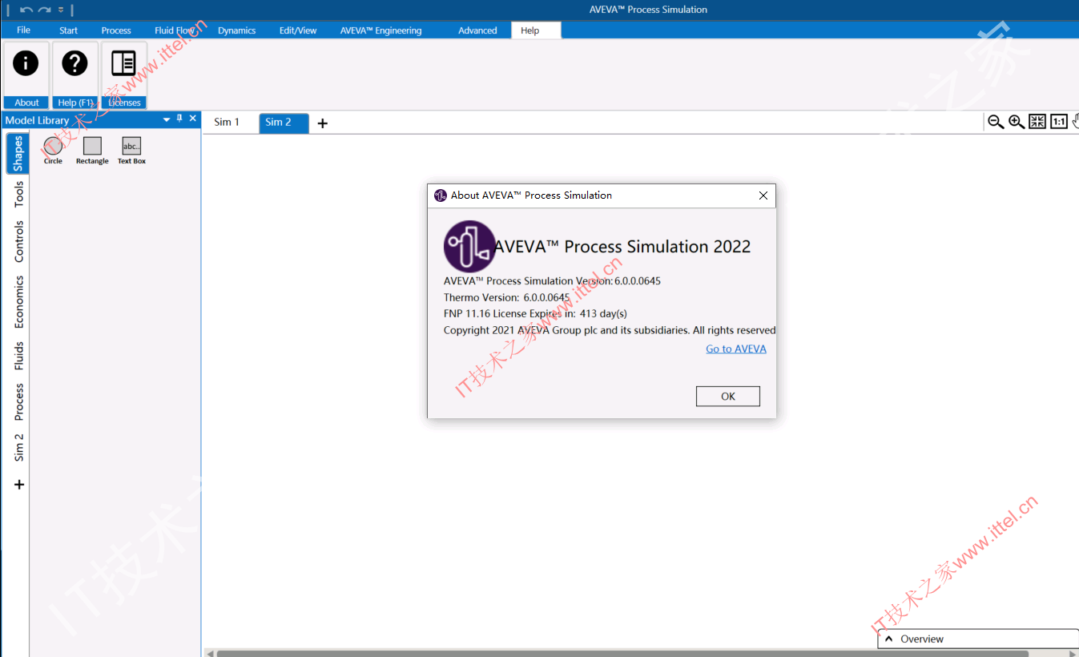The width and height of the screenshot is (1079, 657).
Task: Click the zoom out magnifier icon
Action: [x=996, y=122]
